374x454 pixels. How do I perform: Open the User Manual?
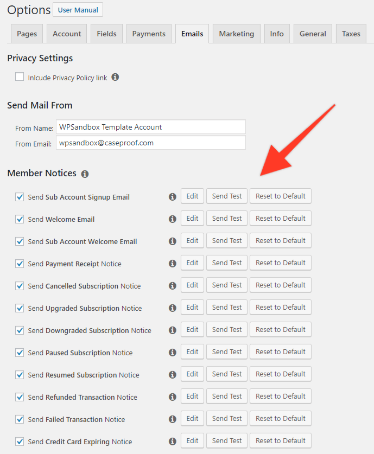tap(78, 9)
